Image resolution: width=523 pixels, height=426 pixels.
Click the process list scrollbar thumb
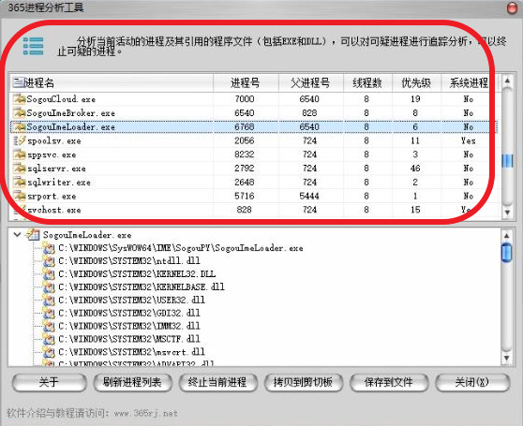[507, 160]
